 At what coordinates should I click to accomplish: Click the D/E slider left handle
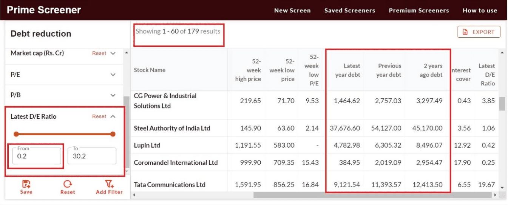16,134
